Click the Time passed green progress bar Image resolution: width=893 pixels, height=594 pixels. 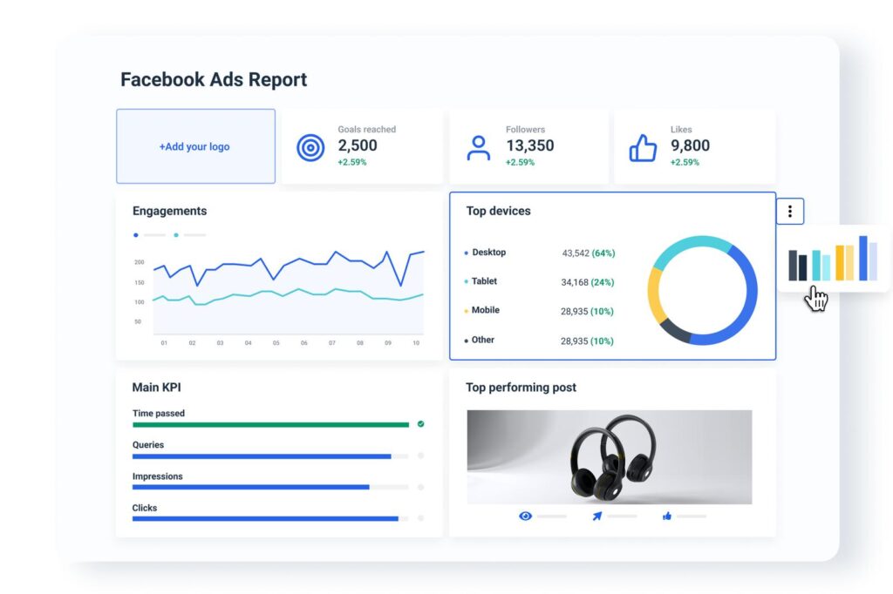(x=270, y=424)
